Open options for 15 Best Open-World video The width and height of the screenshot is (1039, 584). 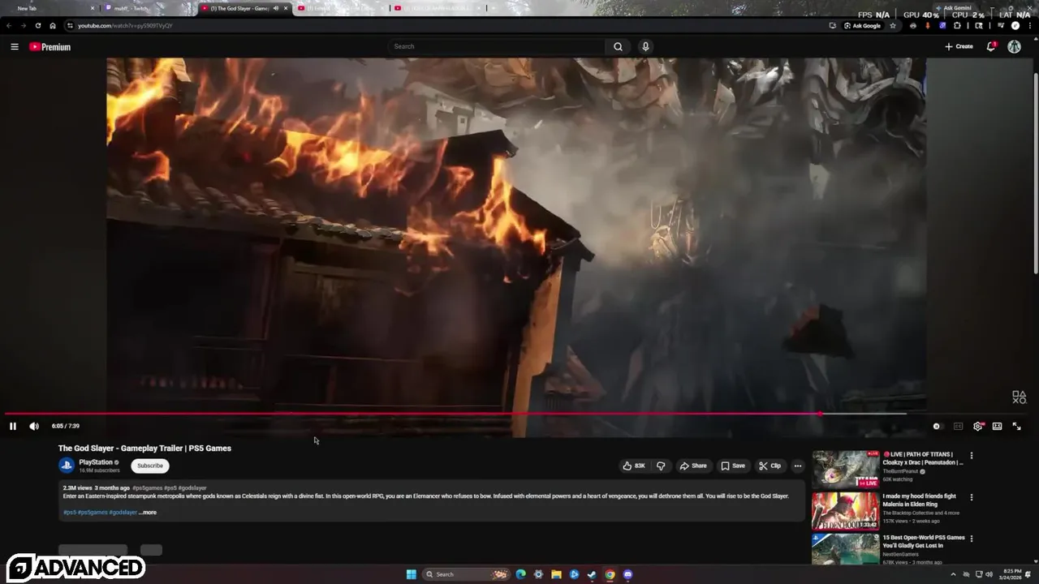click(971, 539)
